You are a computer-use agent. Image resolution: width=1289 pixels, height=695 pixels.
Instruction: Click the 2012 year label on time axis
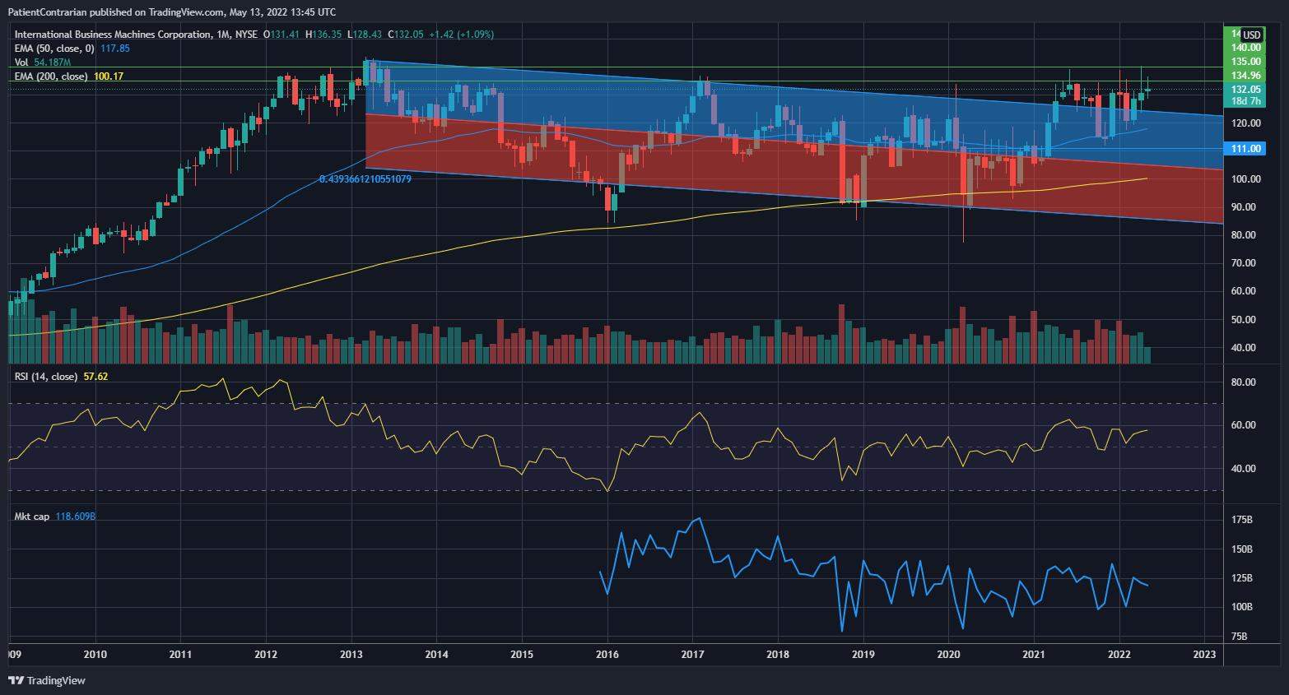coord(266,655)
